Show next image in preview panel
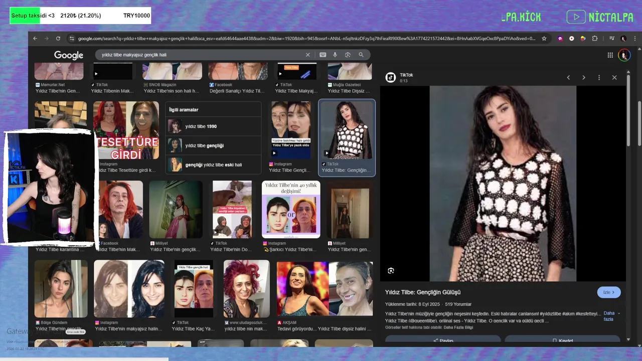 (584, 78)
